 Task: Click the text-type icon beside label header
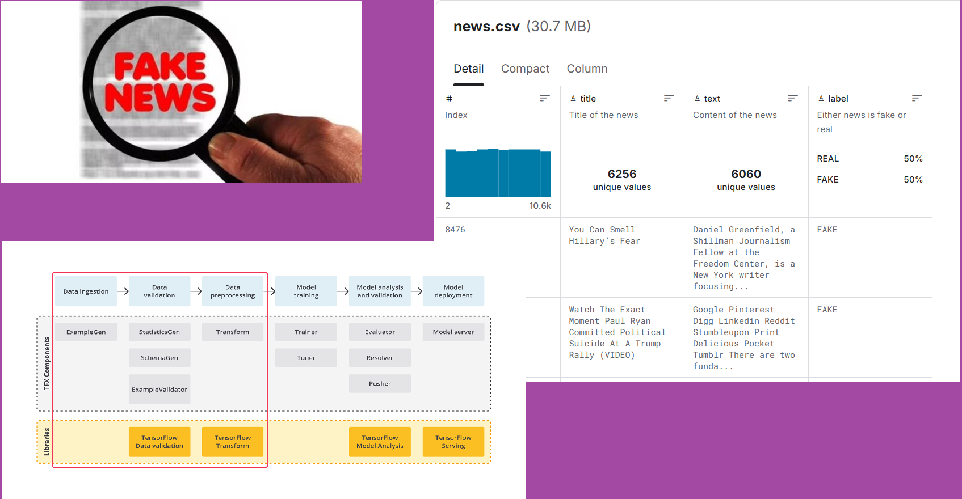[821, 98]
